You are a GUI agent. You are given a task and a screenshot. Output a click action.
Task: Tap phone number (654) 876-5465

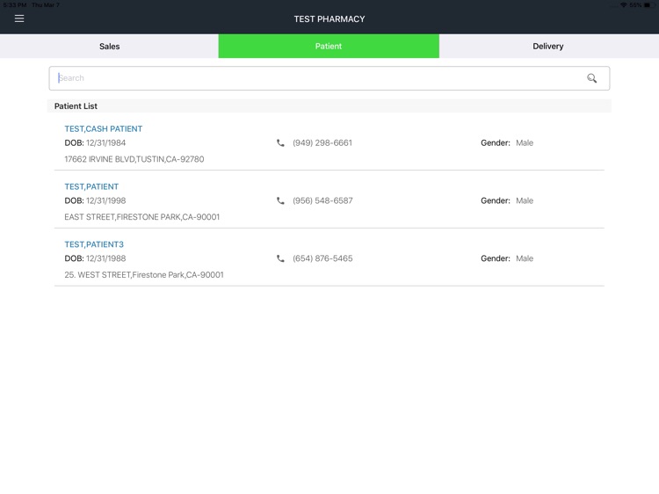(322, 258)
